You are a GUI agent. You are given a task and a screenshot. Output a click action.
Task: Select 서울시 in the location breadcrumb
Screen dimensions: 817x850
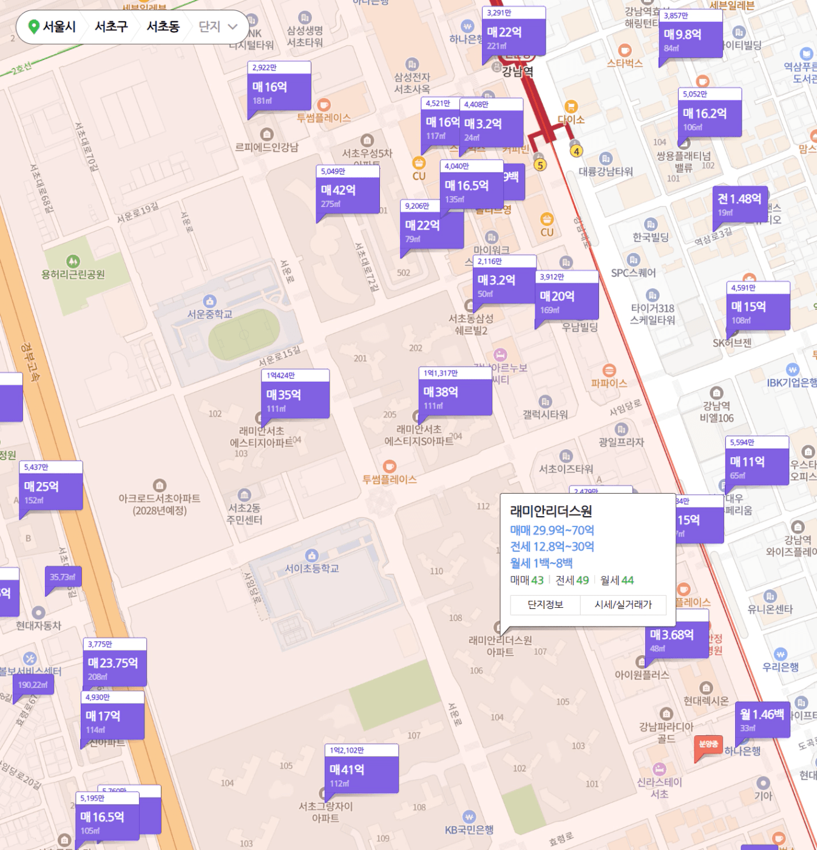59,27
